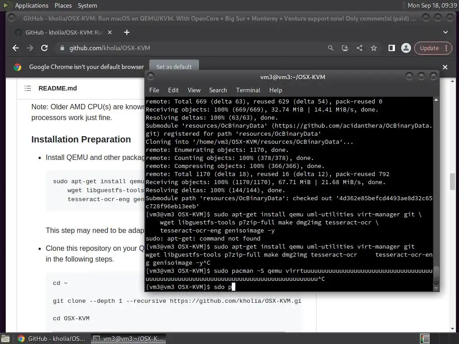
Task: Open the Applications panel menu
Action: 32,5
